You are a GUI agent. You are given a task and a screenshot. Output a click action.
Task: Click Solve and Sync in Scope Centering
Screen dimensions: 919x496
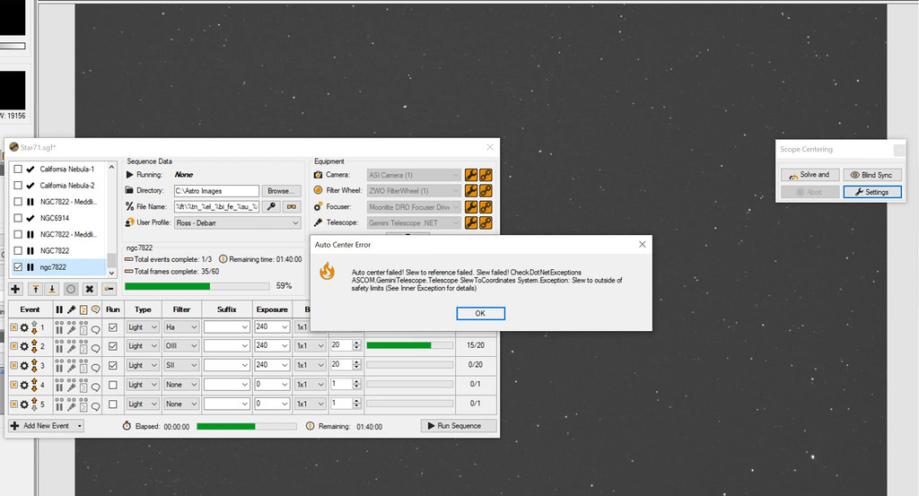[810, 175]
